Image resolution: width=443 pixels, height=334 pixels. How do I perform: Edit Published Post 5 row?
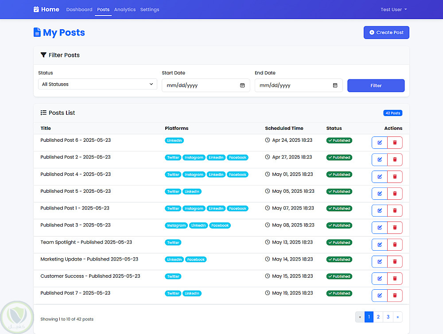(x=380, y=194)
